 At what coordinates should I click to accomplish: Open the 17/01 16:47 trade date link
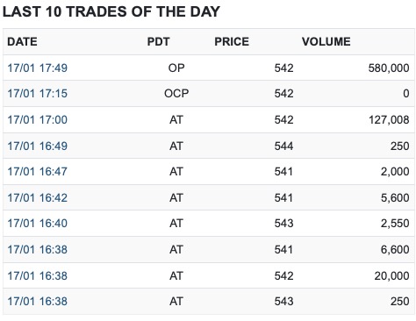pyautogui.click(x=38, y=172)
